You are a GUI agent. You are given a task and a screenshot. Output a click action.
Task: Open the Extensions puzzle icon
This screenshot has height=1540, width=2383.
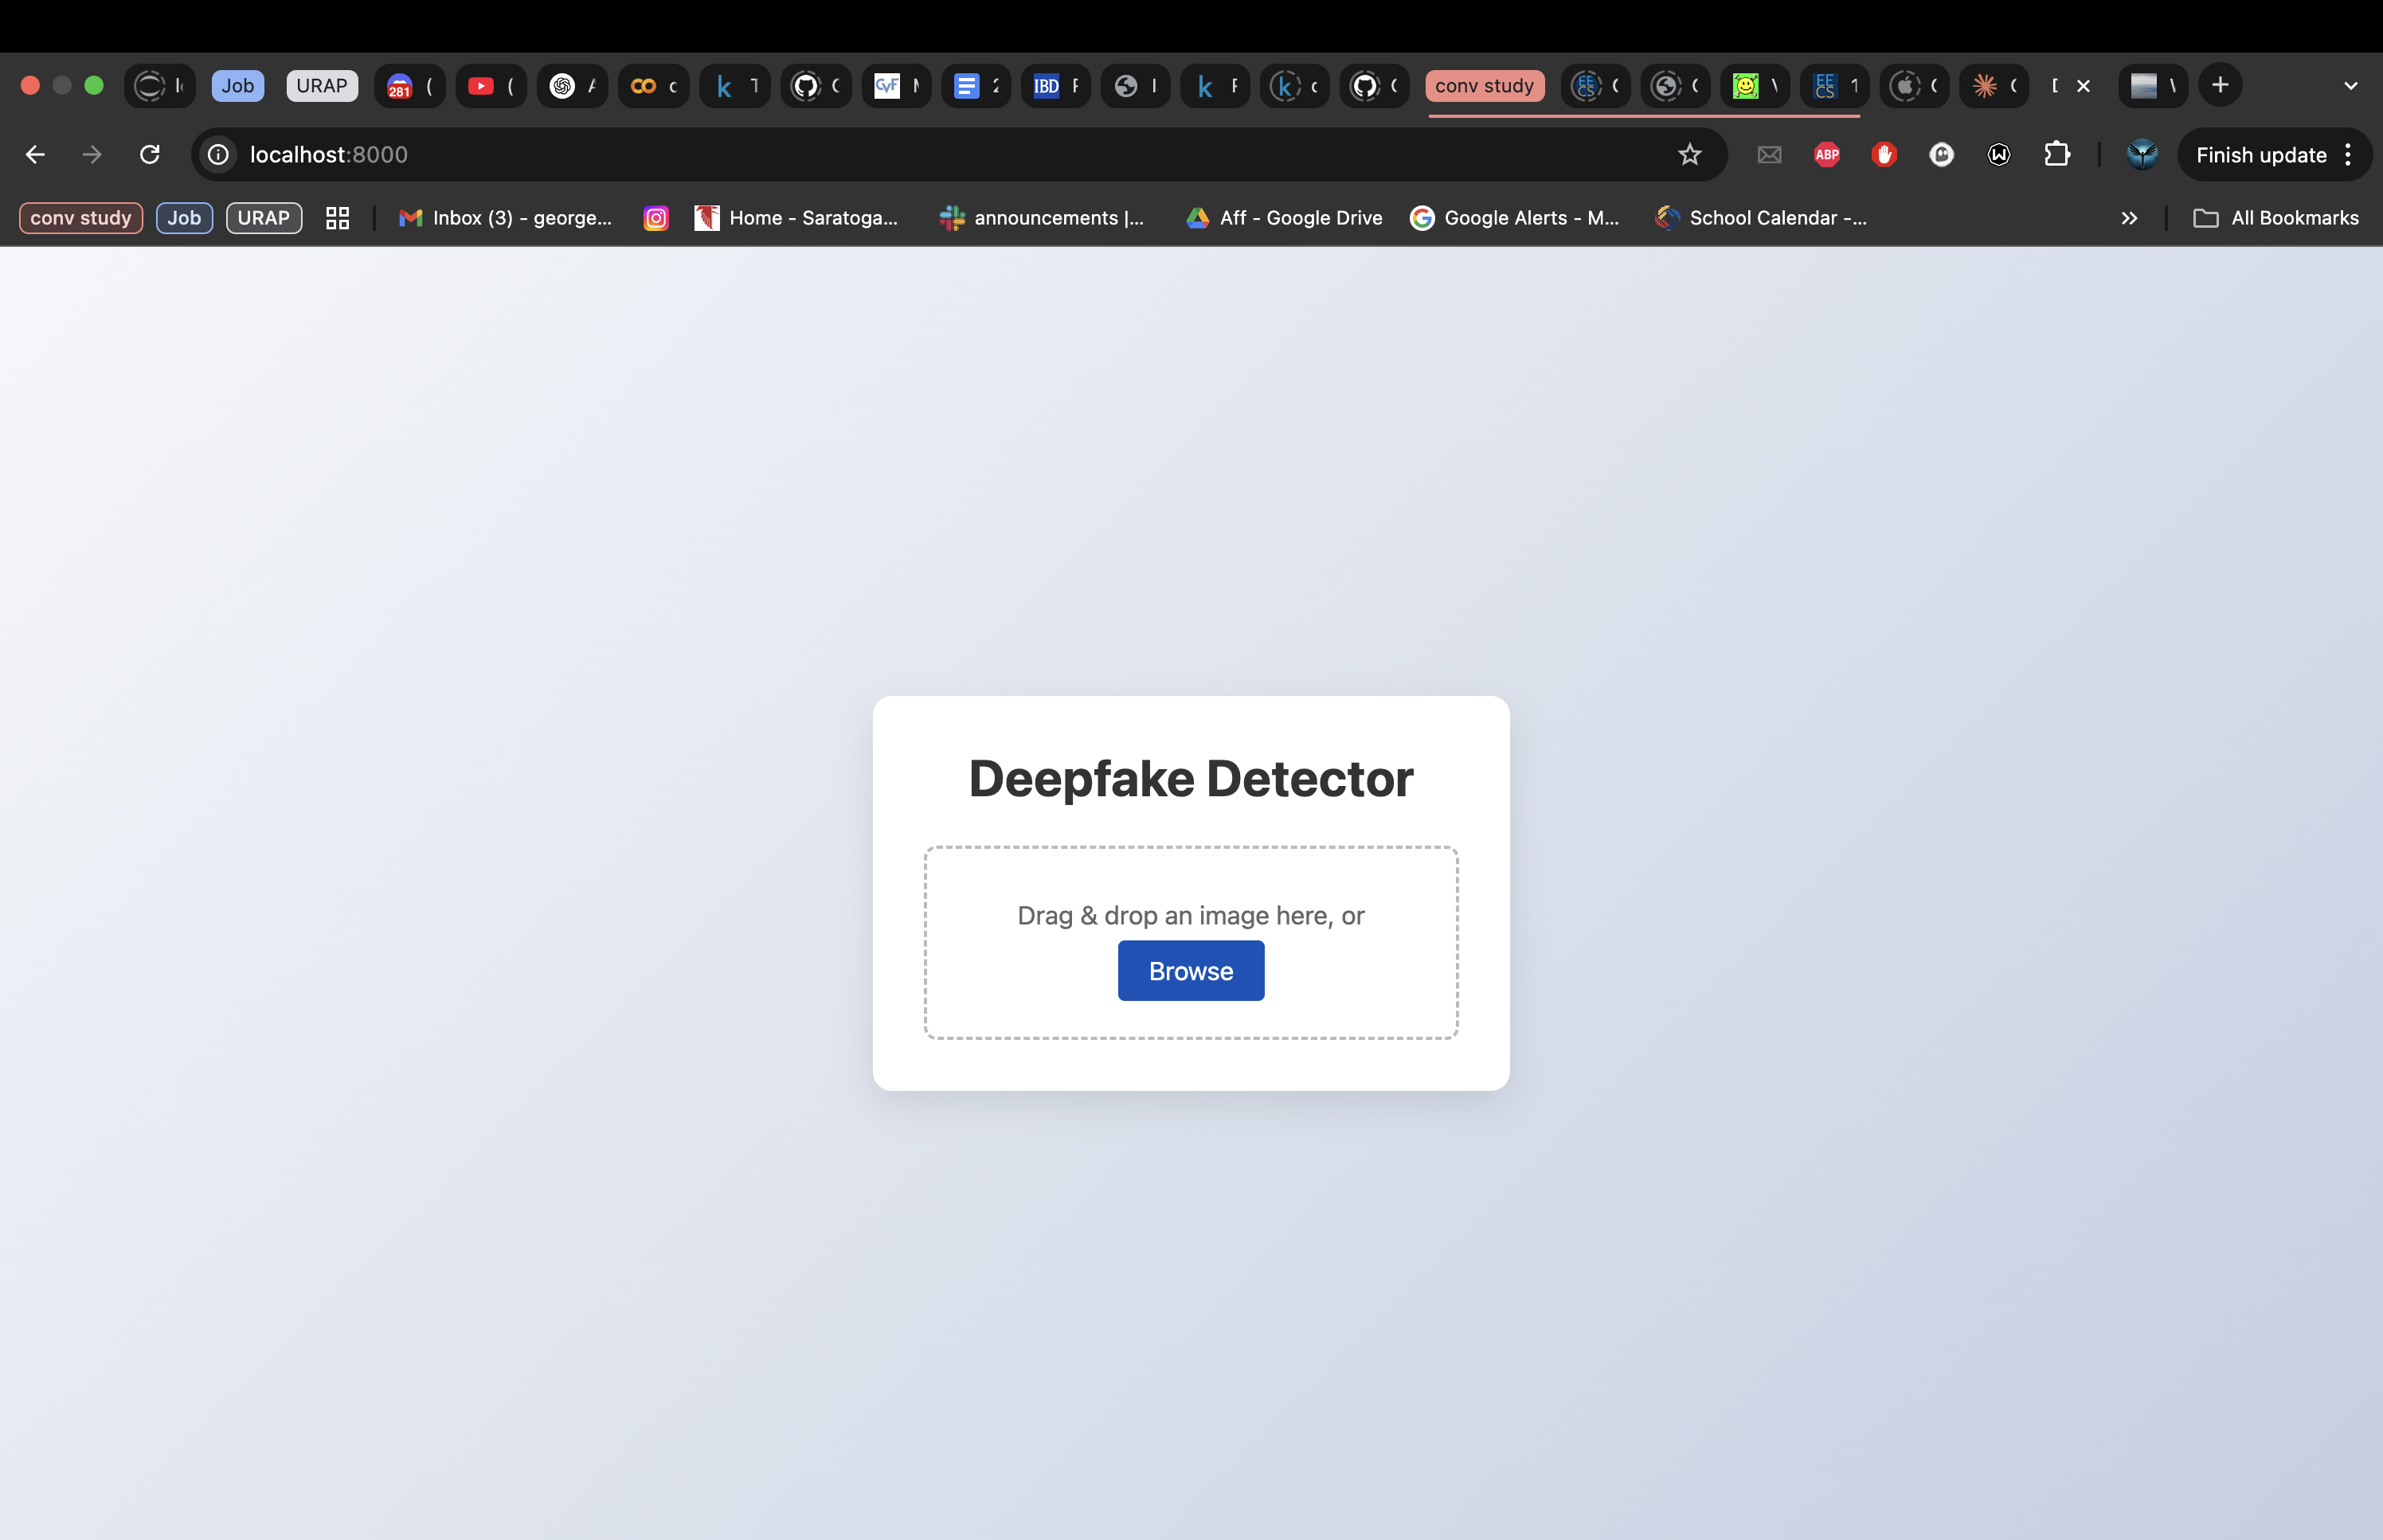tap(2056, 154)
